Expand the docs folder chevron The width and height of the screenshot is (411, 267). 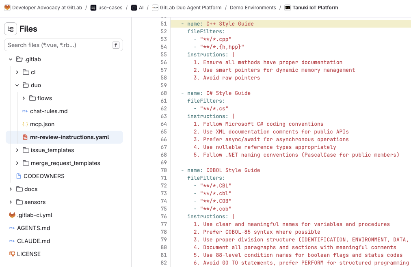11,189
